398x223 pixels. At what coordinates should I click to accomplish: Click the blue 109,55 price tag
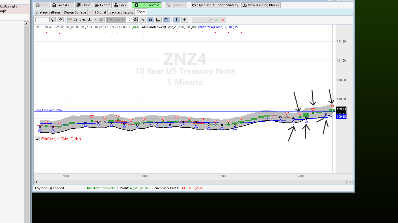341,117
